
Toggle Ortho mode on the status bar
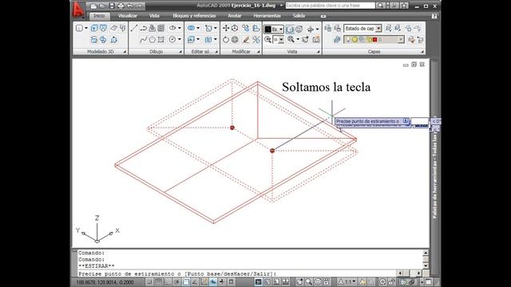(x=167, y=281)
